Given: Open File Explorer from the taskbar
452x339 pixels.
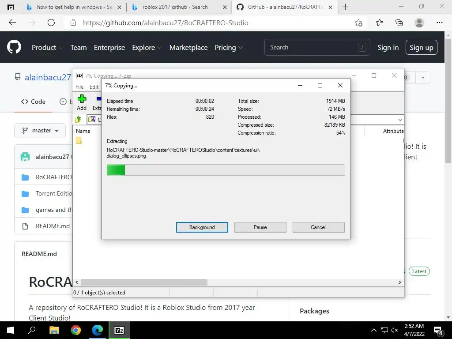Looking at the screenshot, I should (x=54, y=330).
